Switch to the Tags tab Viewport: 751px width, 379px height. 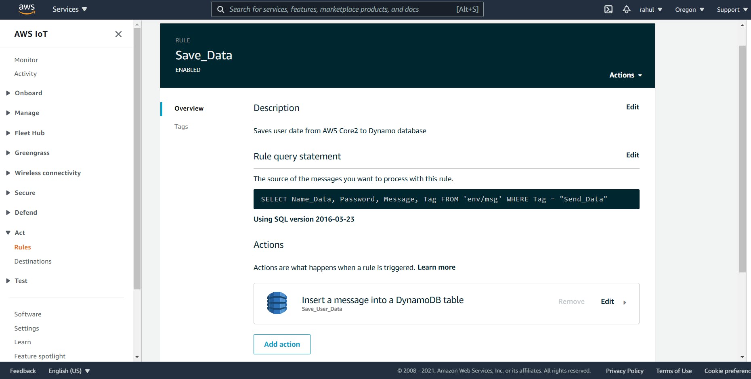pos(181,126)
